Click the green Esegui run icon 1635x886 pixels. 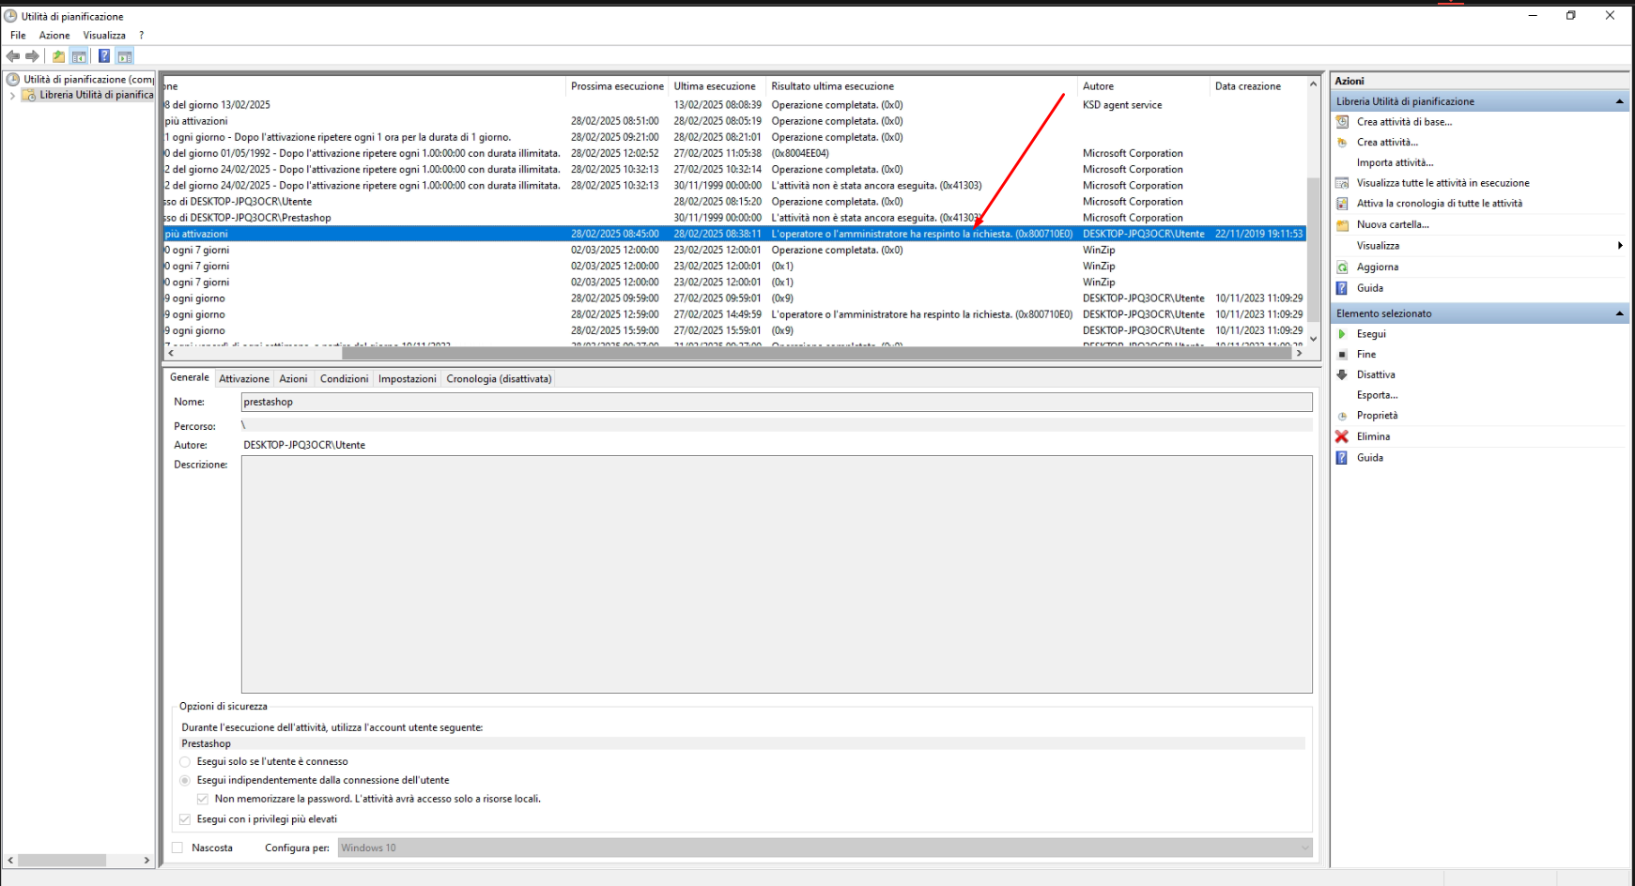click(x=1342, y=334)
